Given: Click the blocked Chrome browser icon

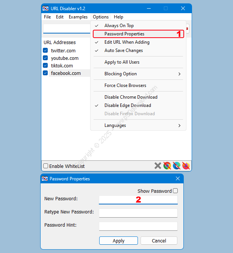Looking at the screenshot, I should click(167, 166).
